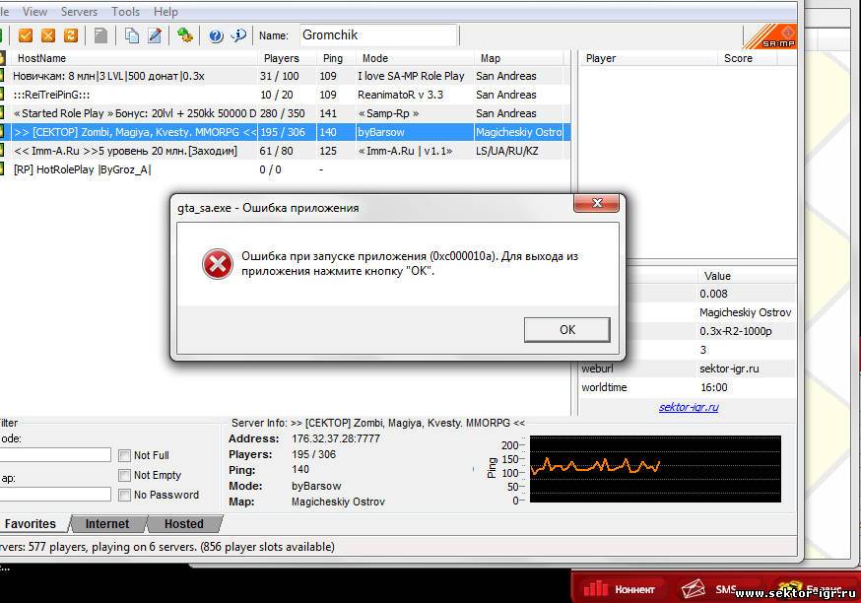Sort by the Map column header
This screenshot has width=861, height=603.
(x=519, y=58)
